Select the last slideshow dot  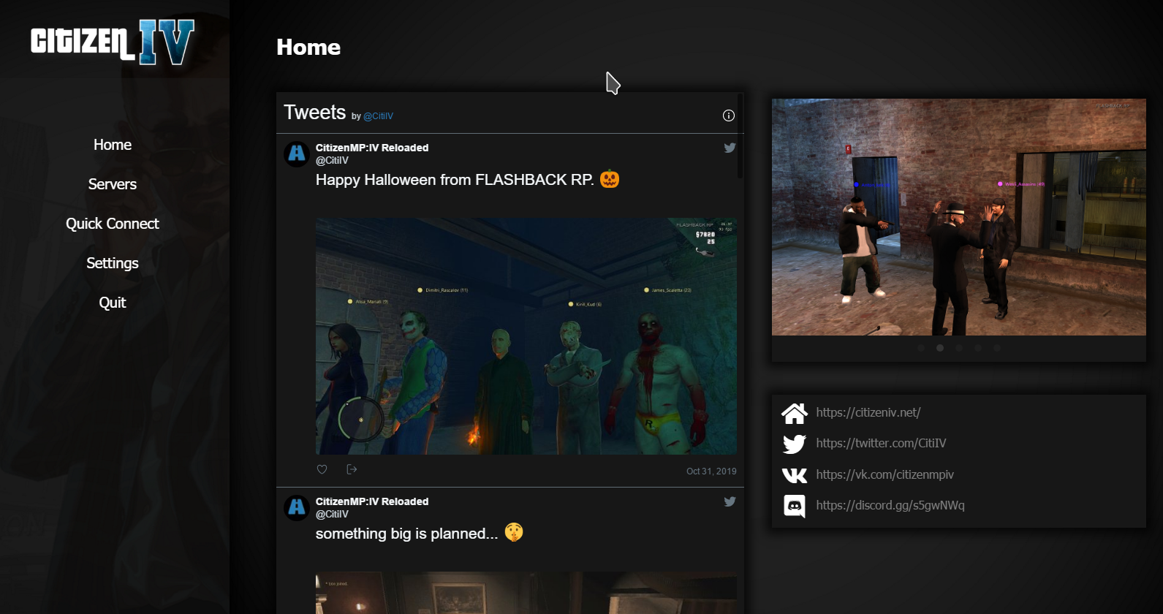tap(997, 348)
